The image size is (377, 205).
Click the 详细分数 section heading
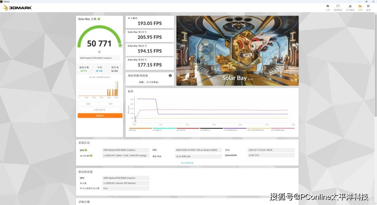coord(84,202)
